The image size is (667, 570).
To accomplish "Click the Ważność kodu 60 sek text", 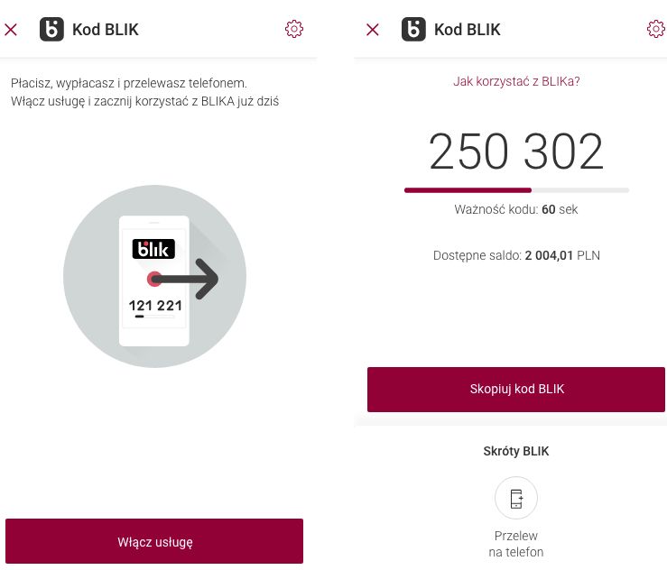I will (x=516, y=209).
